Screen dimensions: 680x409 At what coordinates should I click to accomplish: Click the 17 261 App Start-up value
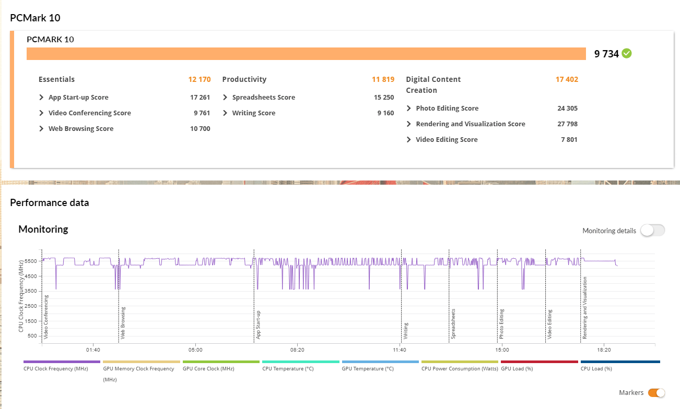[200, 98]
